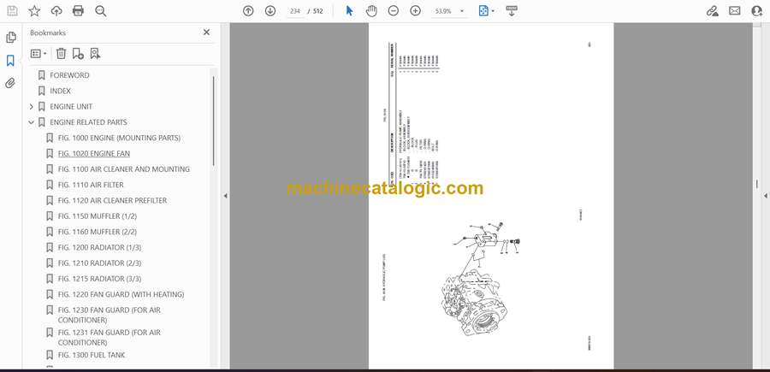Zoom in with the plus icon
Viewport: 770px width, 372px height.
coord(416,11)
